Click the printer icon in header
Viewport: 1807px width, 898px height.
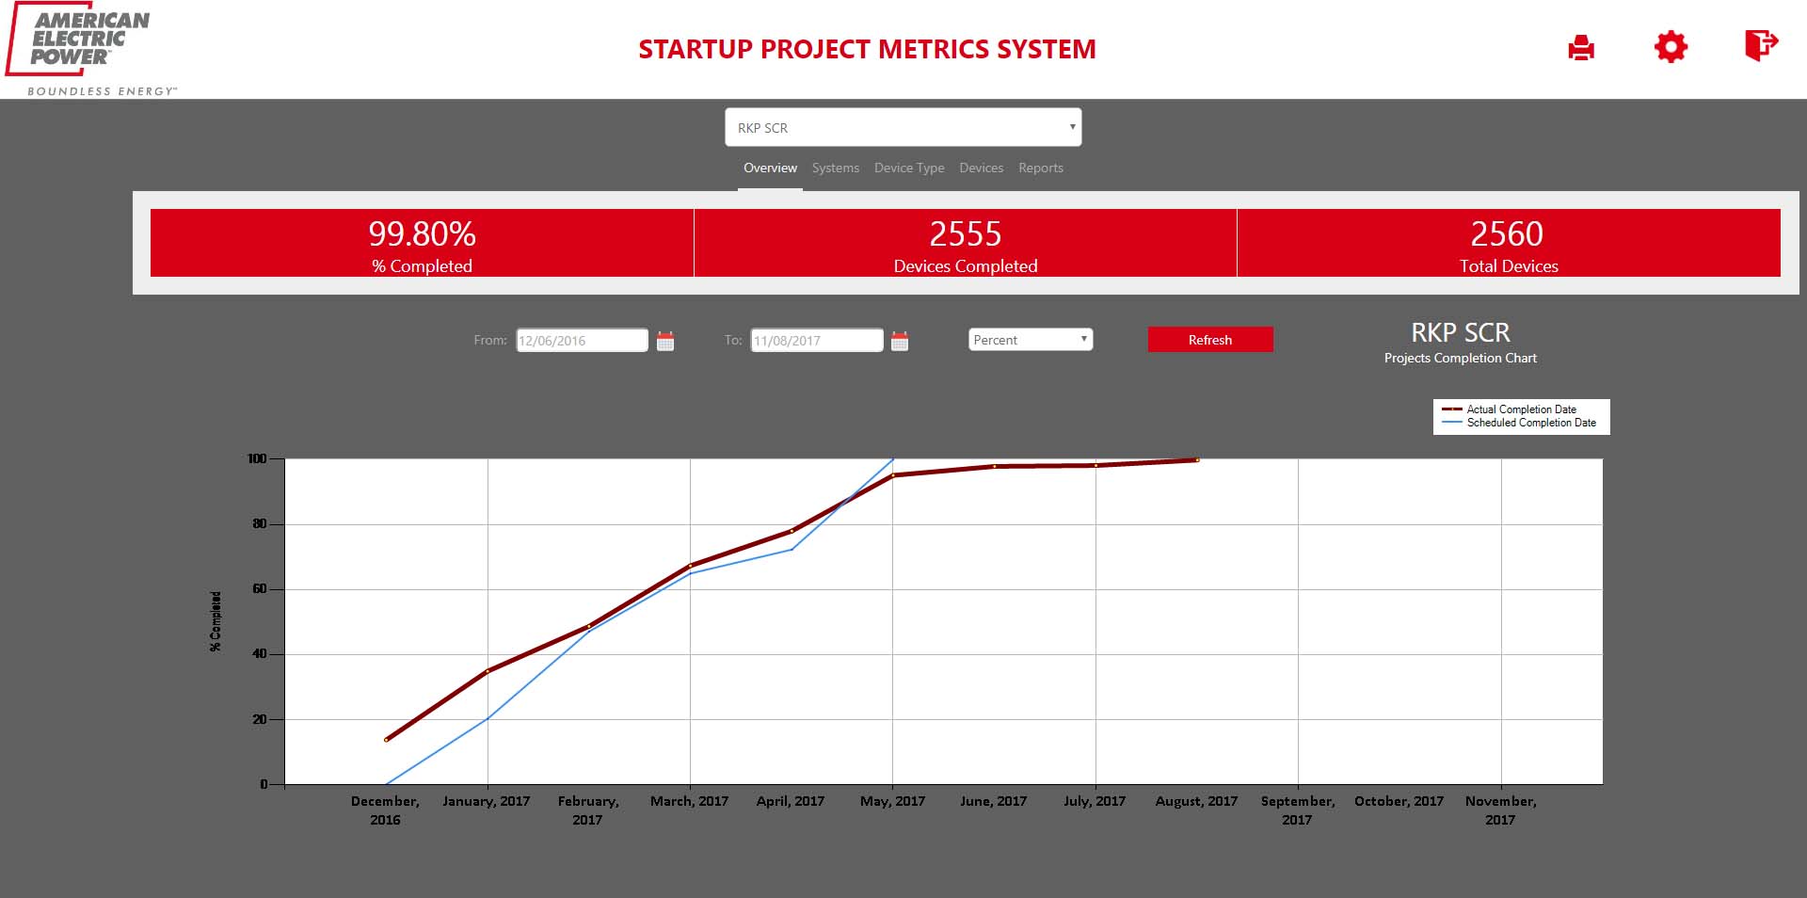(1581, 47)
